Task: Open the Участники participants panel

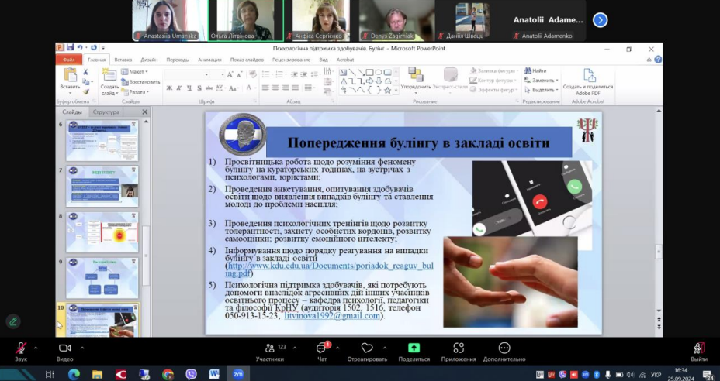Action: [x=271, y=352]
